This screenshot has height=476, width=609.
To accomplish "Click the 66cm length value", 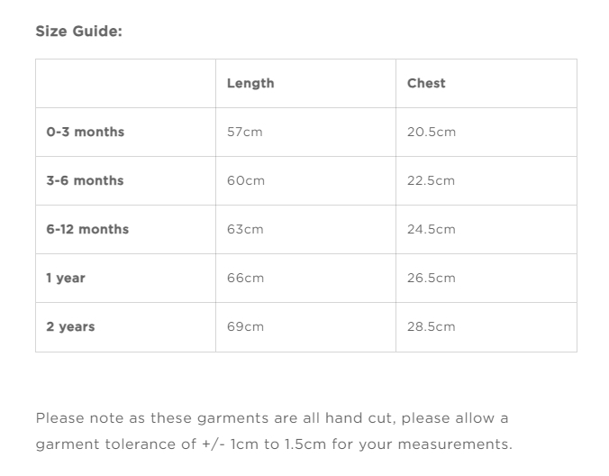I will pos(245,278).
